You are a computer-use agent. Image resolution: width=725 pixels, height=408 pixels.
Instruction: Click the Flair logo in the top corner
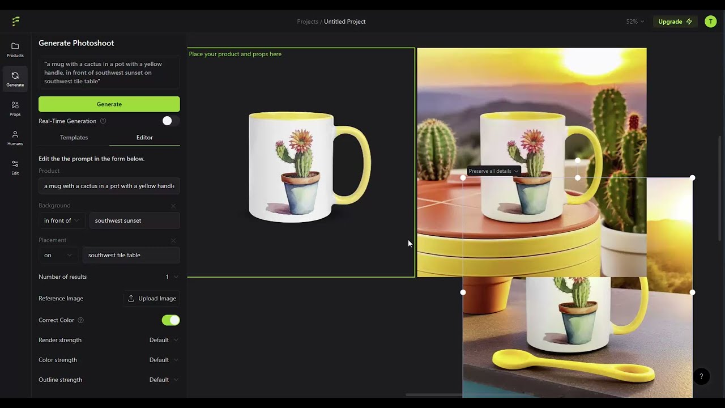pos(15,21)
